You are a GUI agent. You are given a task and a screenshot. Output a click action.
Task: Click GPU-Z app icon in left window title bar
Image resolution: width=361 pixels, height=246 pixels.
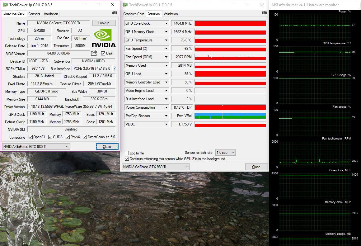[x=5, y=5]
